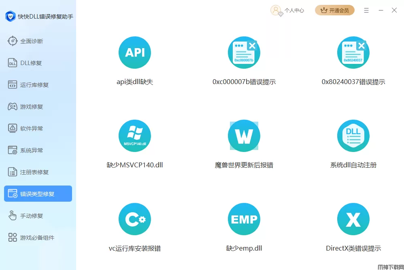Open 注册表修复 from the sidebar

(x=34, y=172)
